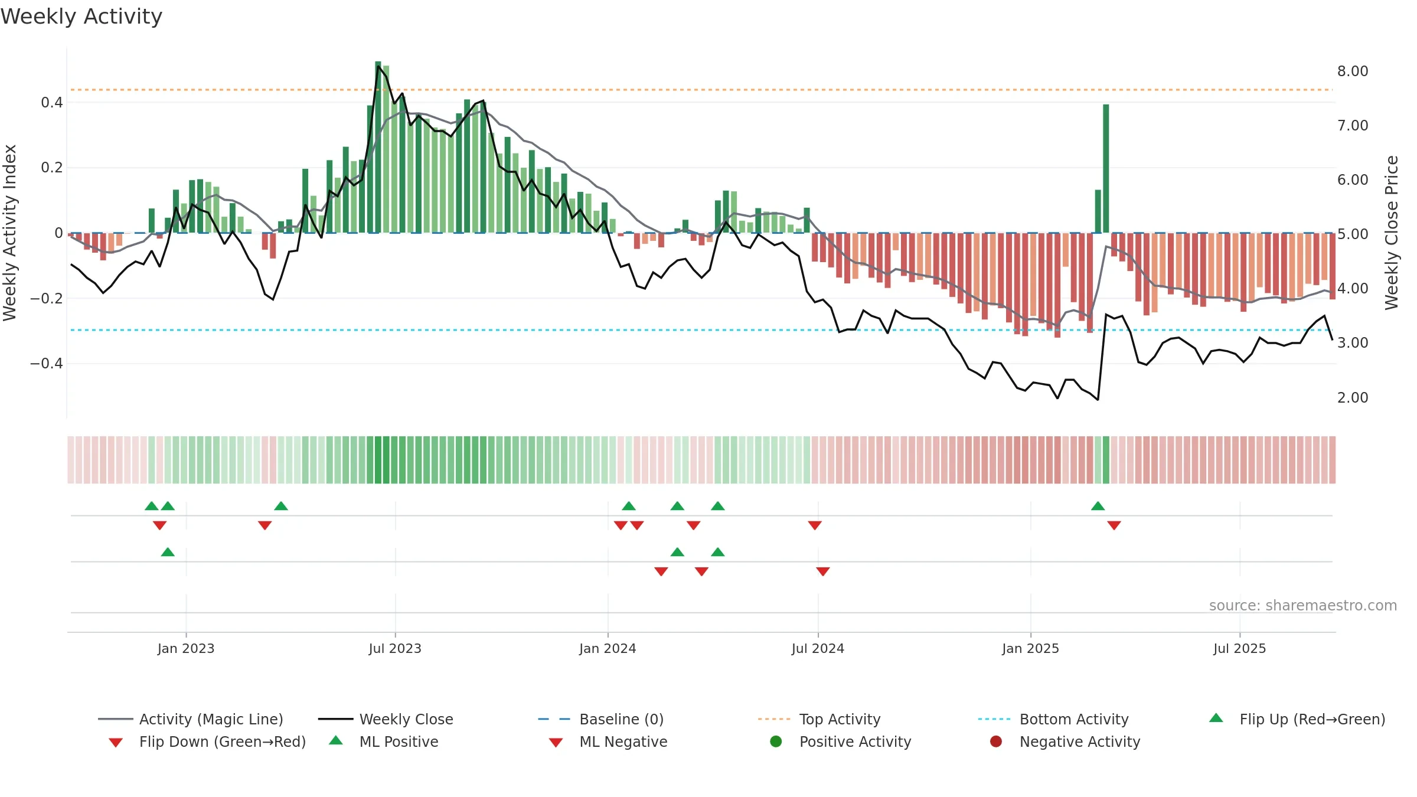Click the 8.00 price axis tick
The width and height of the screenshot is (1417, 797).
click(x=1353, y=71)
